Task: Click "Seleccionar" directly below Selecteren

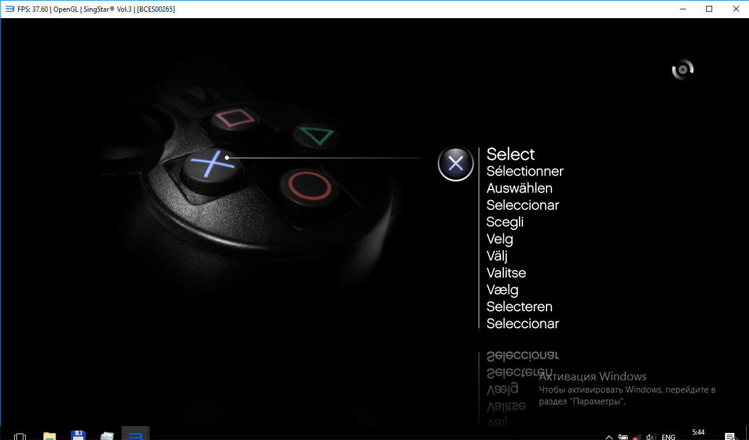Action: pyautogui.click(x=523, y=324)
